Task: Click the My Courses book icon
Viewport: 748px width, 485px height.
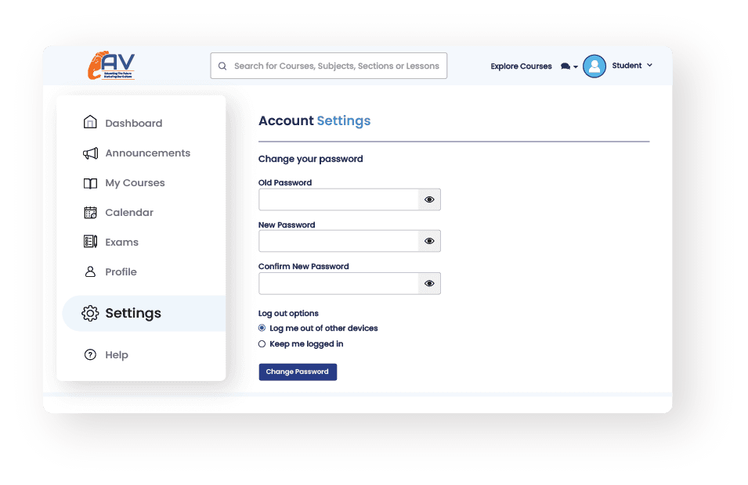Action: (90, 183)
